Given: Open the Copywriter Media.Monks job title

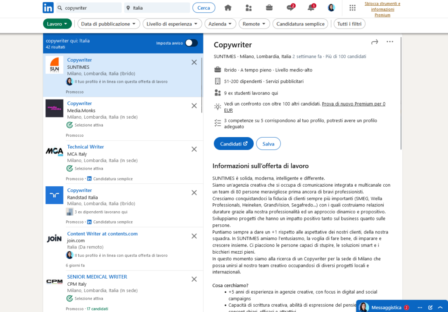Looking at the screenshot, I should point(80,103).
